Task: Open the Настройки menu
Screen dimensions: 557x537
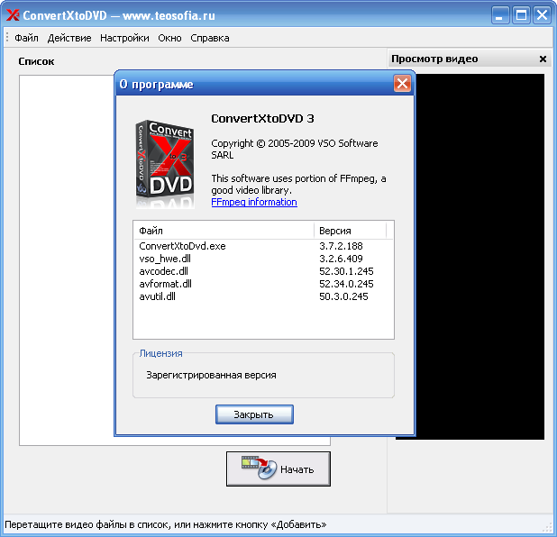Action: pyautogui.click(x=124, y=38)
